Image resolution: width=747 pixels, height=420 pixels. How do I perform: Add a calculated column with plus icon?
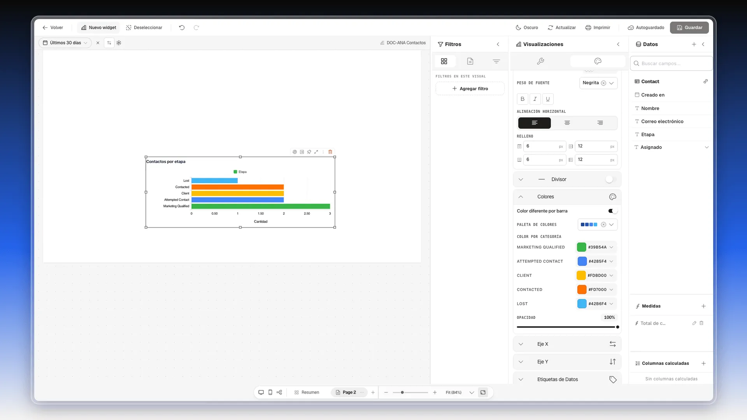click(703, 364)
